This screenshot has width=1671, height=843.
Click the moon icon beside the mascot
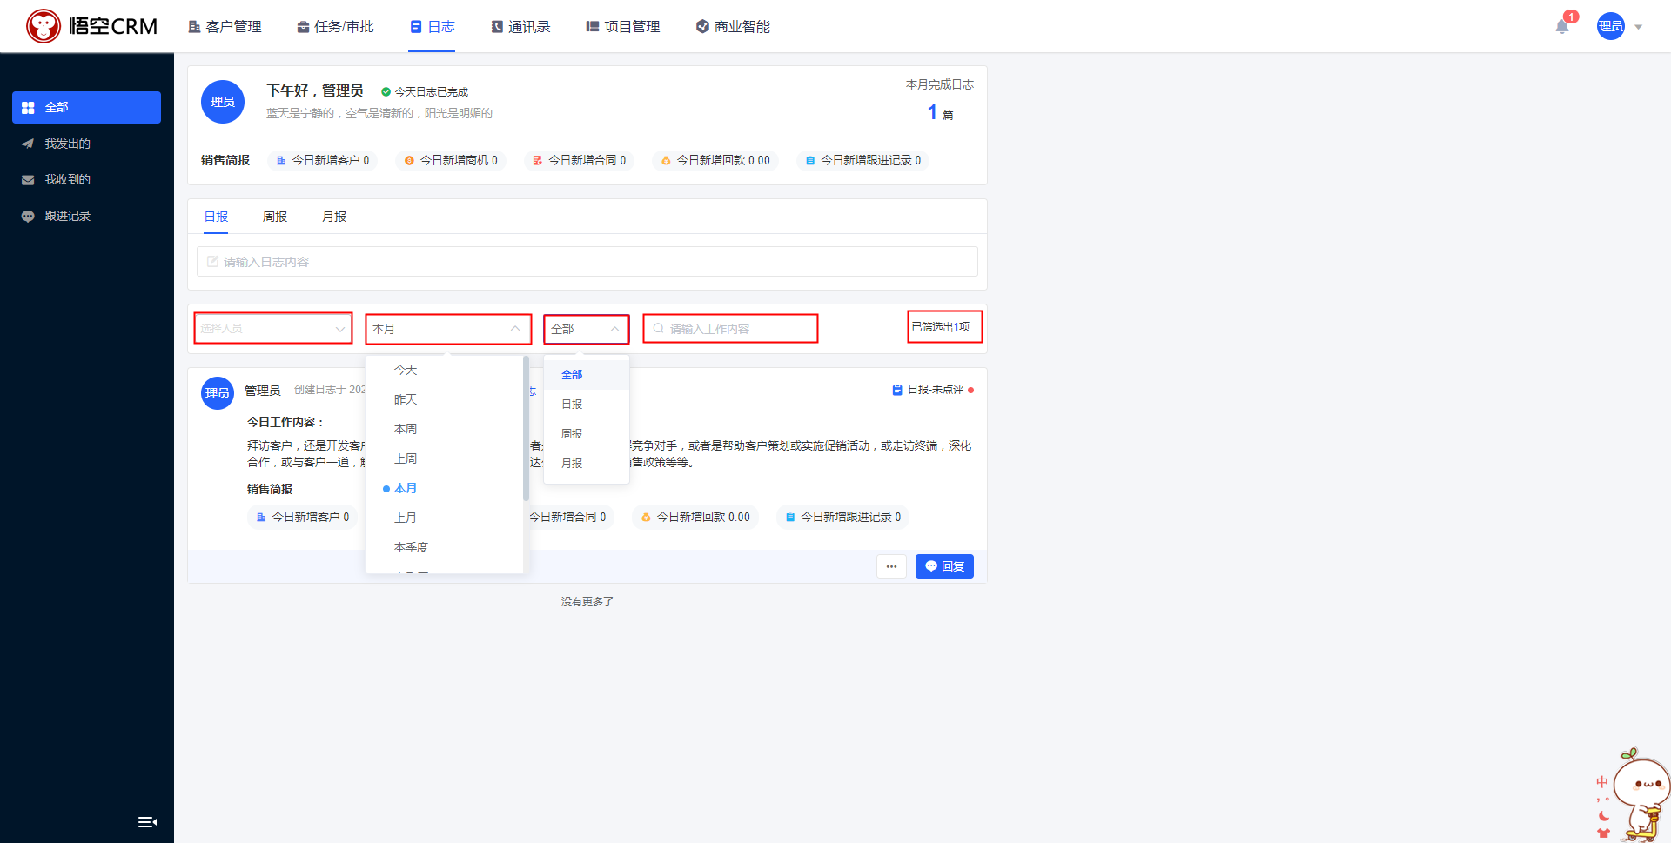point(1604,816)
